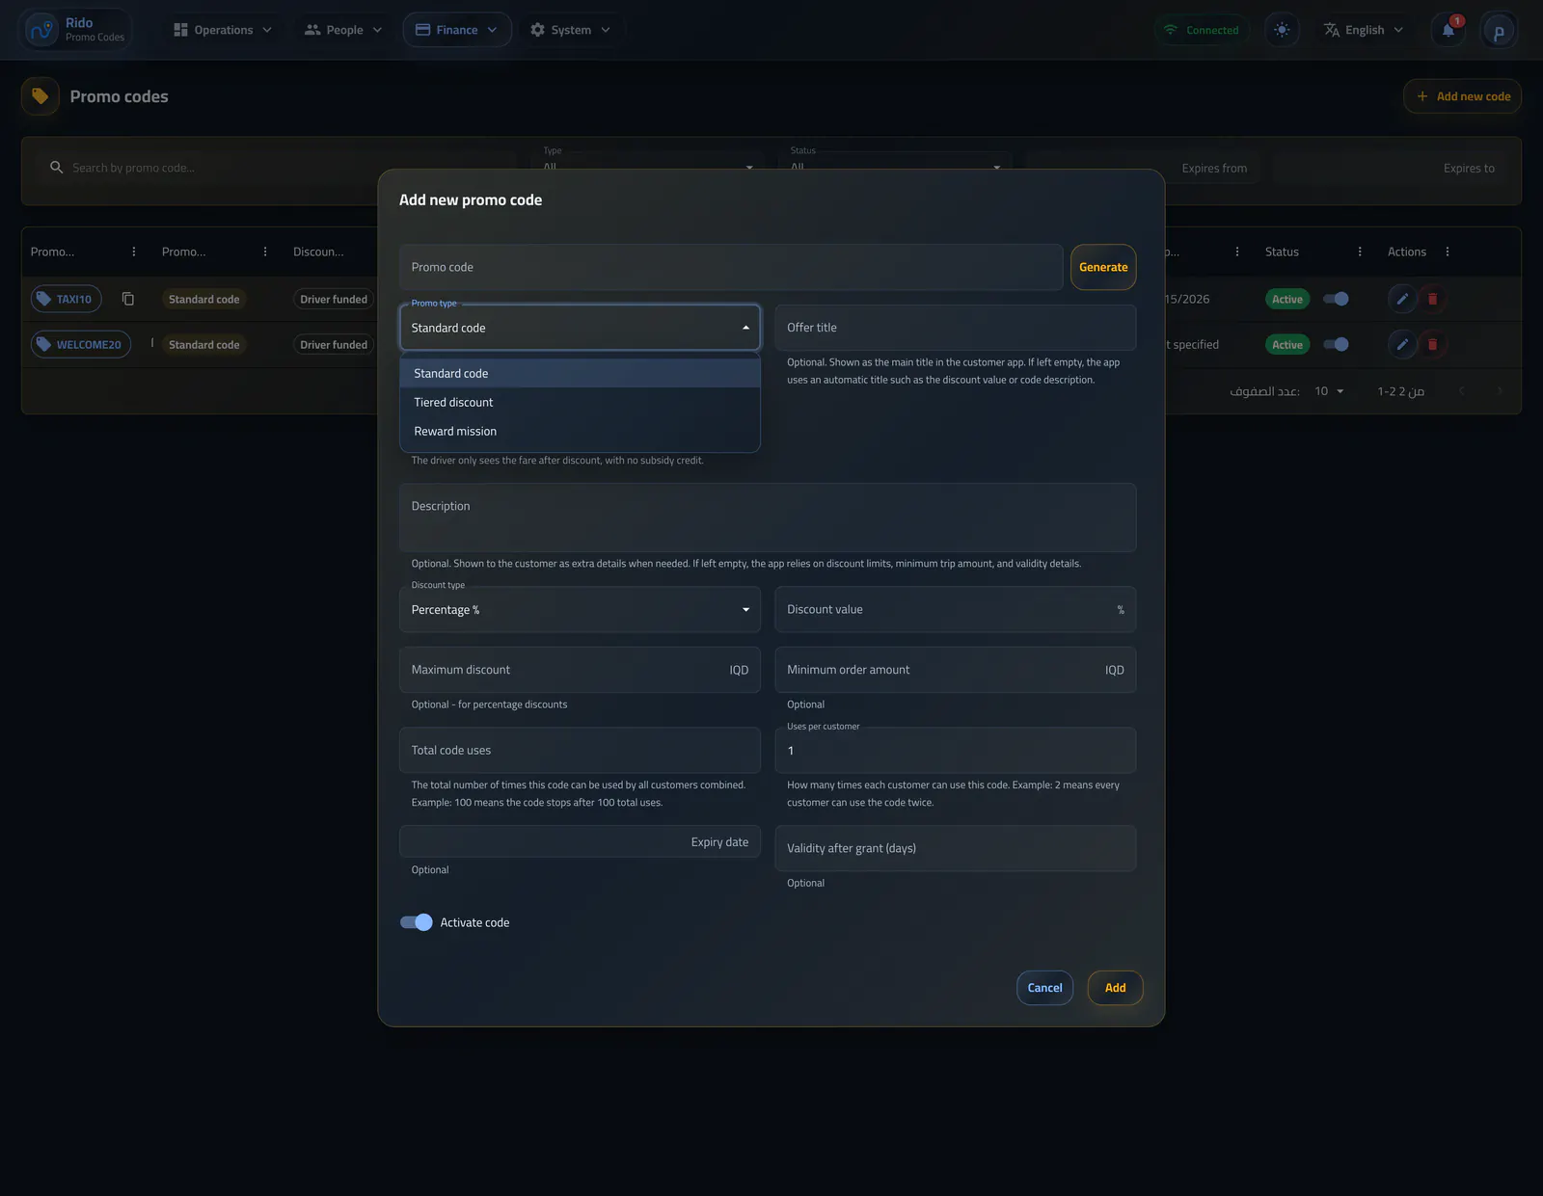Click Add new code button
Screen dimensions: 1543x1196
(x=1462, y=96)
